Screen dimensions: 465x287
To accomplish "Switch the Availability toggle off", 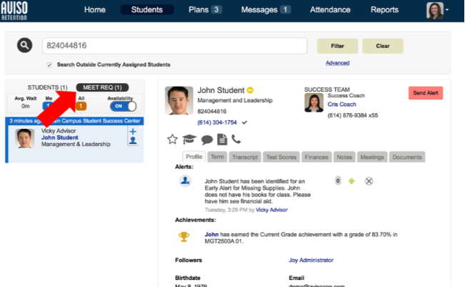I will click(x=123, y=106).
